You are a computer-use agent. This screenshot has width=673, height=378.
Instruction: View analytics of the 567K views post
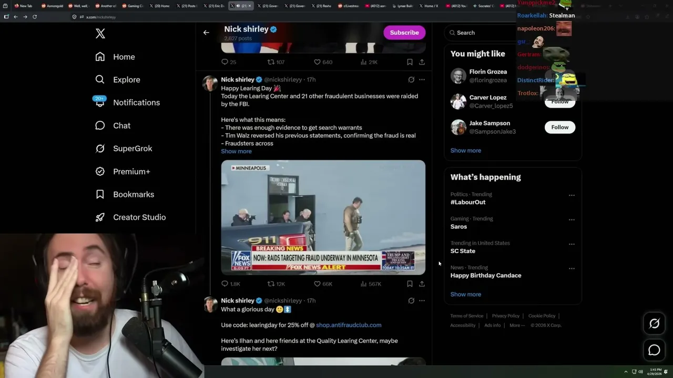pos(371,284)
